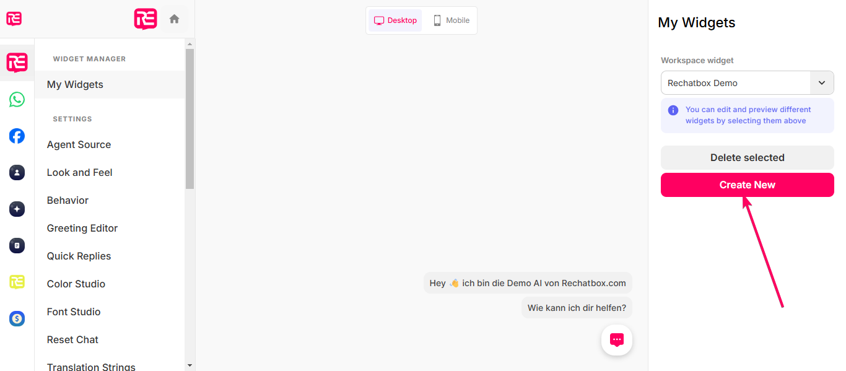Viewport: 846px width, 371px height.
Task: Open the pink chat bubble launcher
Action: [x=617, y=340]
